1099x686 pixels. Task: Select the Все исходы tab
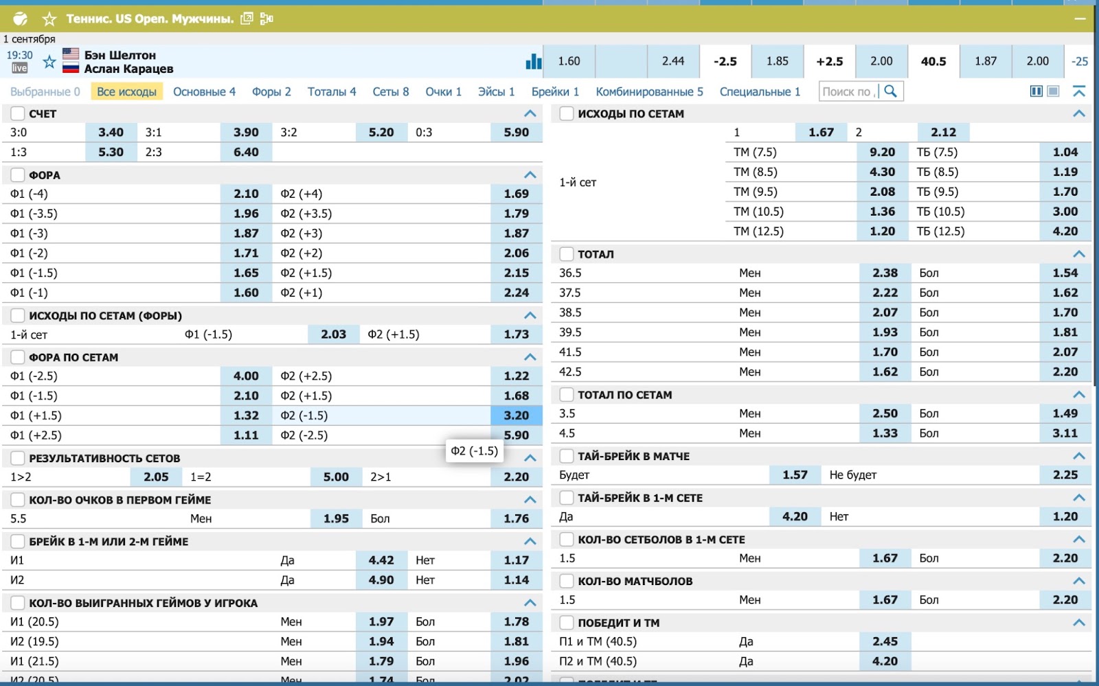click(127, 91)
